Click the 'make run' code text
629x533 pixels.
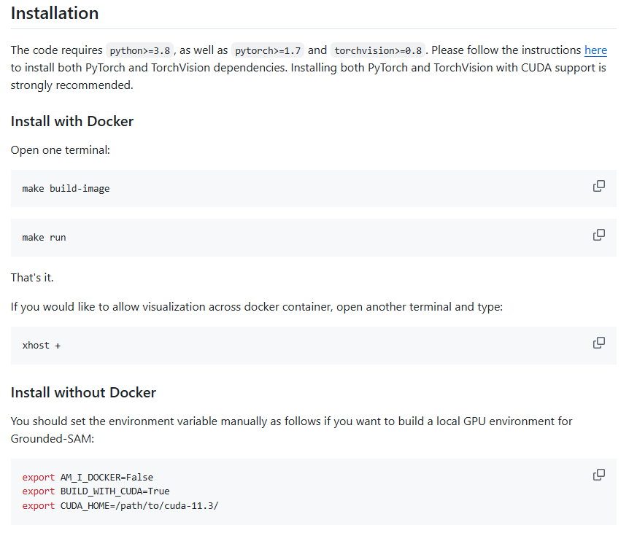click(x=44, y=238)
